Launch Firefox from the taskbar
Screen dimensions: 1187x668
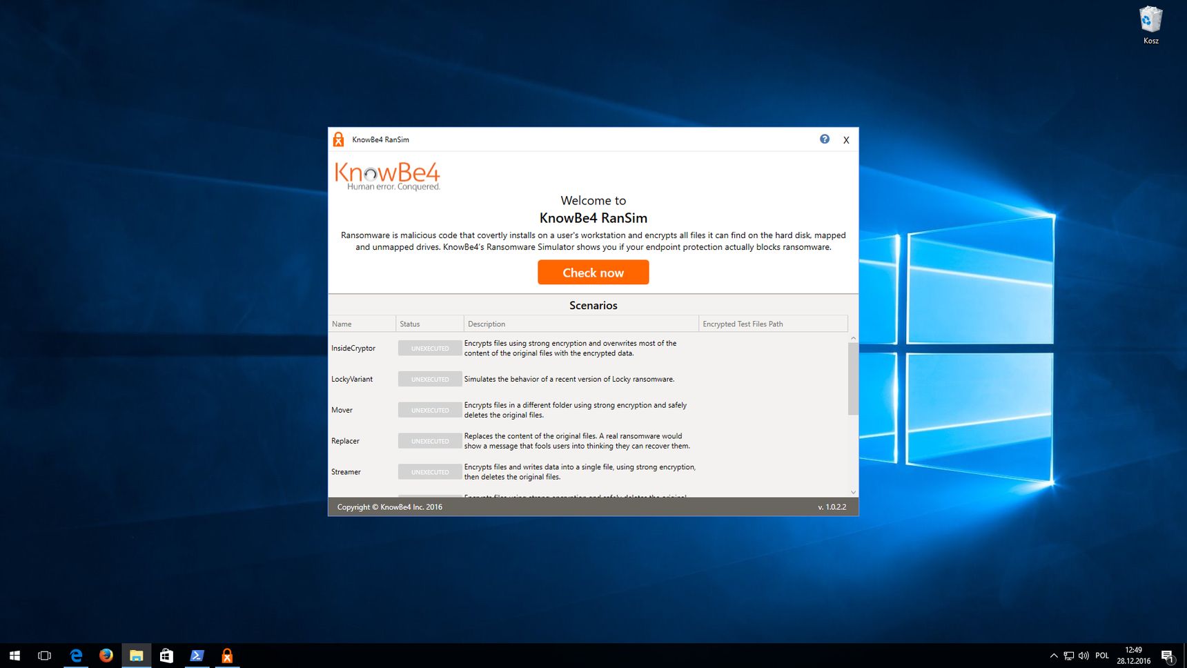point(106,656)
